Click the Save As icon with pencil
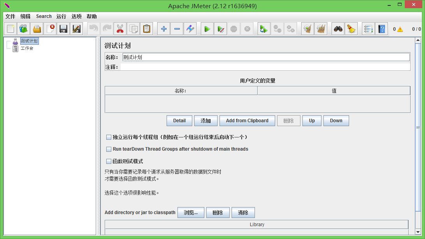Viewport: 425px width, 239px height. point(76,29)
